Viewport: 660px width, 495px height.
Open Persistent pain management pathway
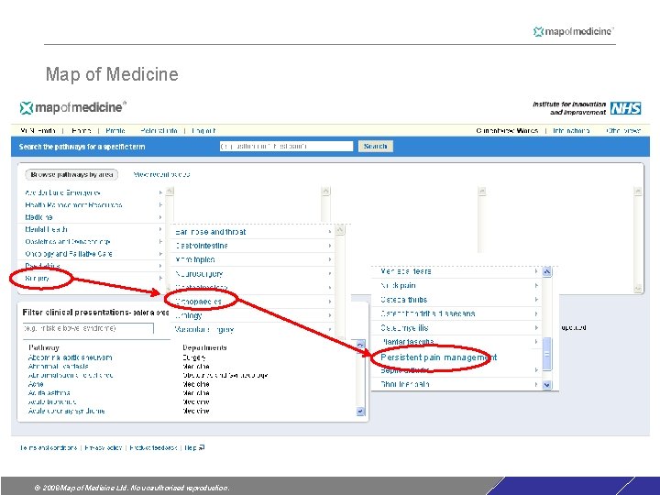438,357
